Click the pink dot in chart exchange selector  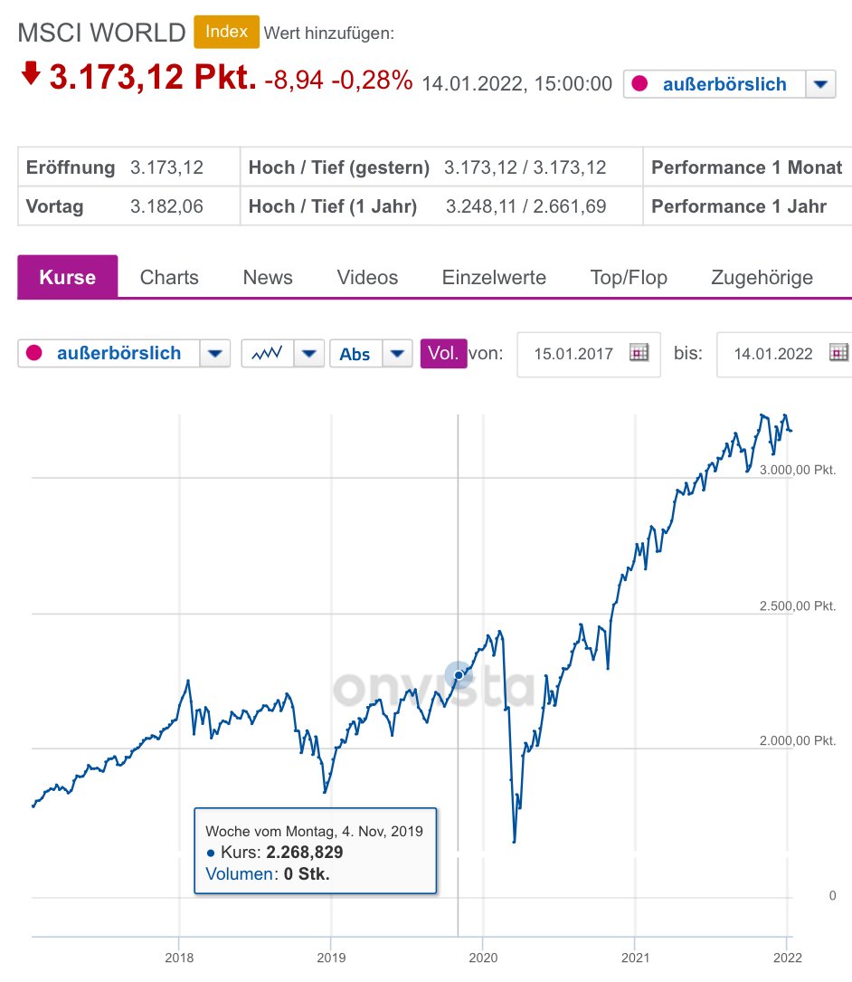(x=35, y=353)
